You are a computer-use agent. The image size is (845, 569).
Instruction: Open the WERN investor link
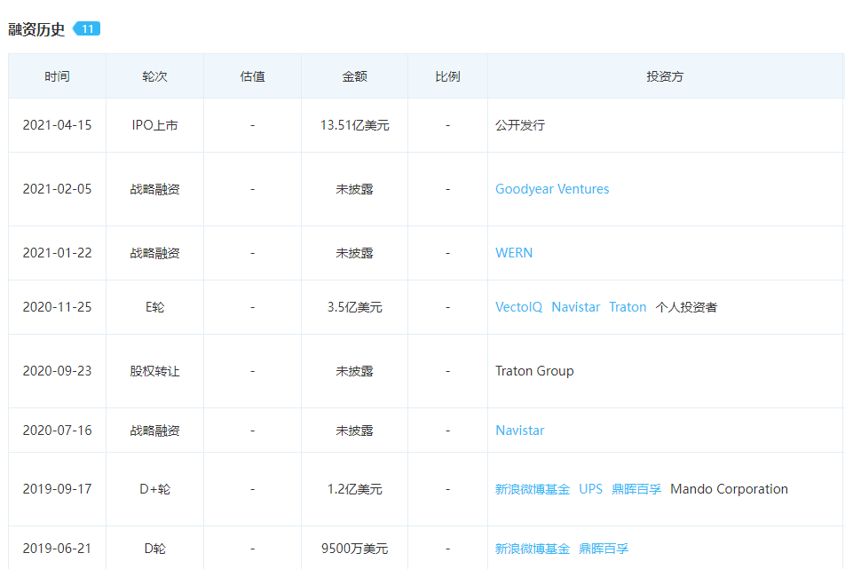[x=514, y=253]
